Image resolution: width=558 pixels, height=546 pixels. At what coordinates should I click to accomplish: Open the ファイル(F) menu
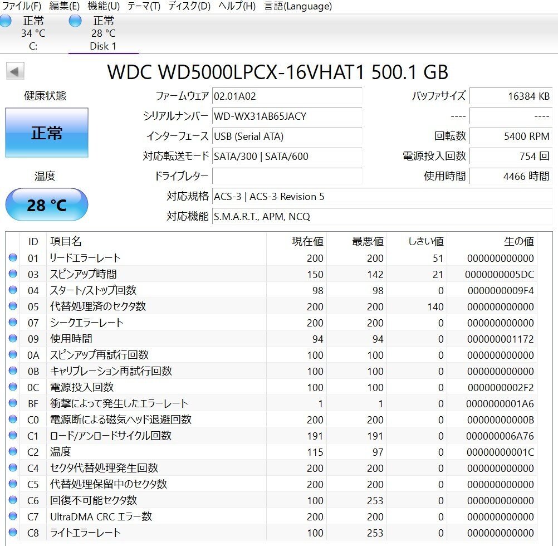pyautogui.click(x=21, y=6)
